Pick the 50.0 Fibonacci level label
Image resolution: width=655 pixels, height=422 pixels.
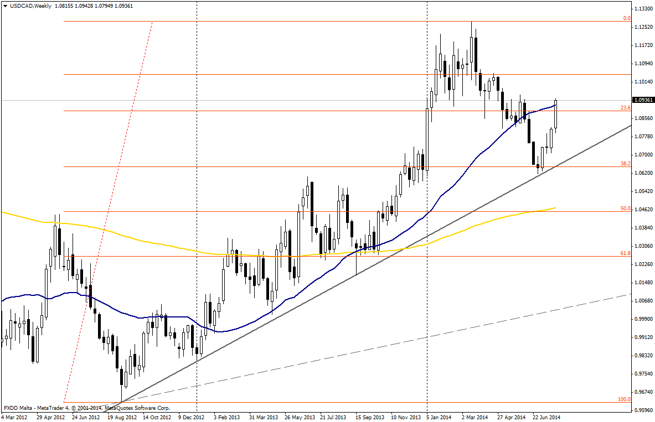pyautogui.click(x=626, y=209)
